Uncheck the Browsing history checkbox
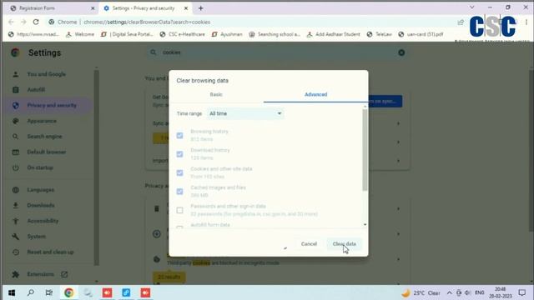Viewport: 534px width, 300px height. pos(180,135)
